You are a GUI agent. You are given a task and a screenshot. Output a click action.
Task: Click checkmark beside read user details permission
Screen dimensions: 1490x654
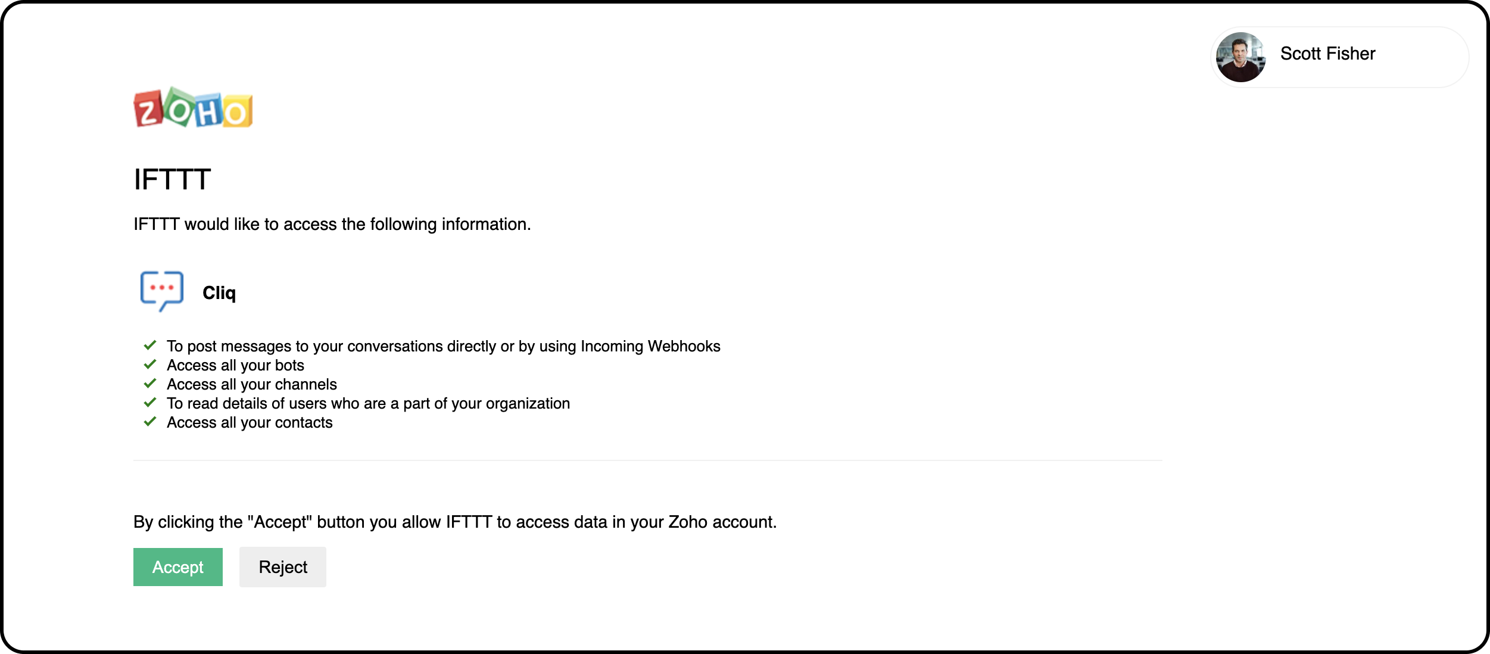click(x=150, y=402)
